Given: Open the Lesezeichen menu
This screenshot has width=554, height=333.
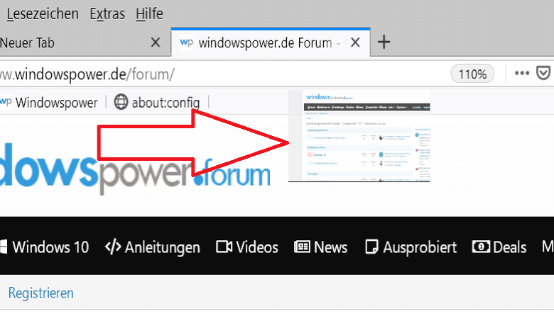Looking at the screenshot, I should pyautogui.click(x=43, y=14).
